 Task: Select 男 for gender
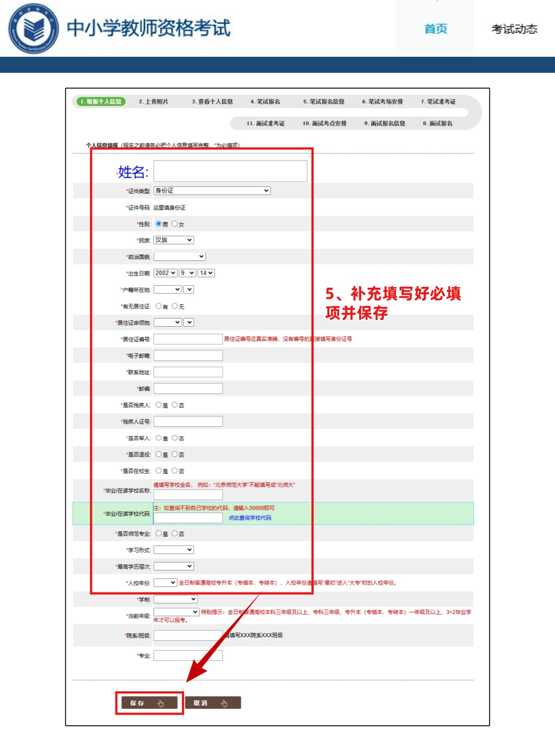(159, 224)
